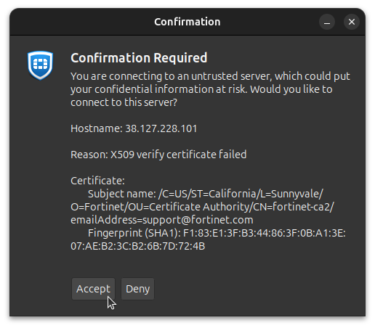Click the question 'connect to this server?'
The image size is (375, 328).
click(x=124, y=102)
